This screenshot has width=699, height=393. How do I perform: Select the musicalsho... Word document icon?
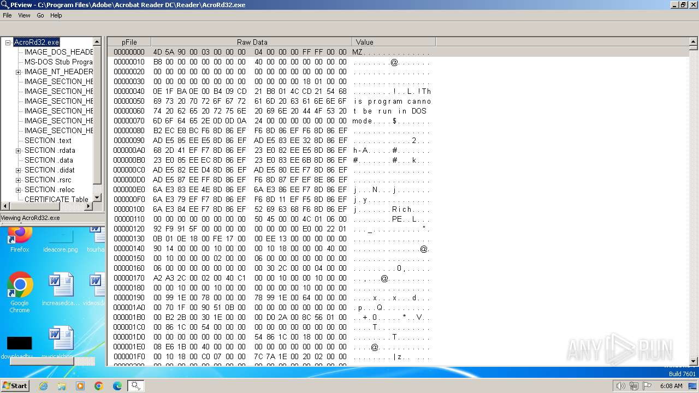(61, 342)
